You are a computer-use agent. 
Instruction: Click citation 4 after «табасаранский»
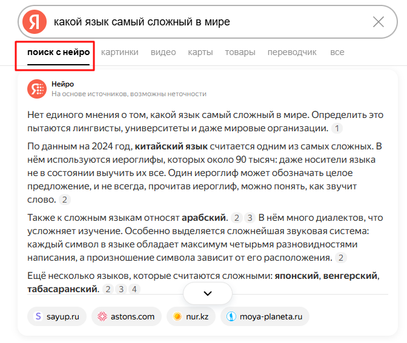134,289
